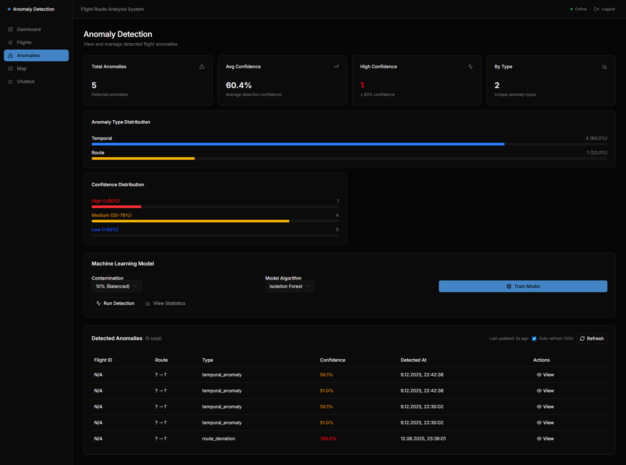Screen dimensions: 626x465
Task: View the 100.0% route_deviation anomaly row
Action: point(545,439)
